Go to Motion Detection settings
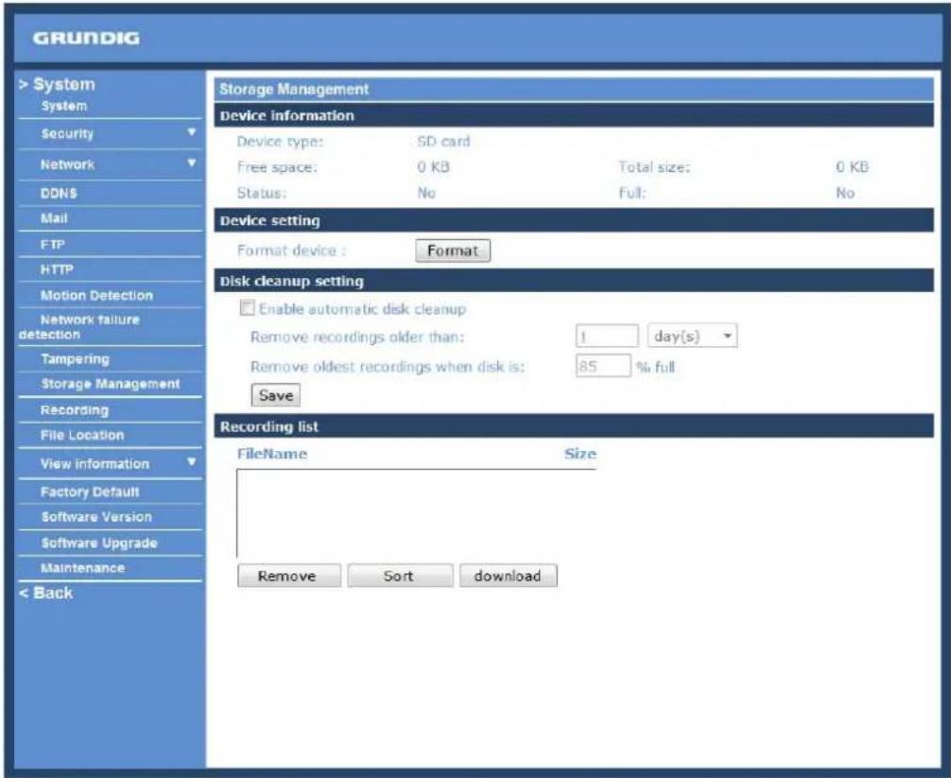This screenshot has height=778, width=951. point(96,295)
